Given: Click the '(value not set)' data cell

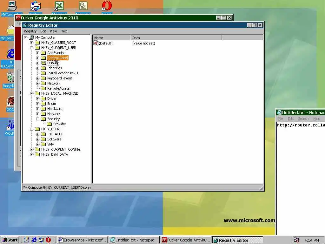Looking at the screenshot, I should click(144, 43).
